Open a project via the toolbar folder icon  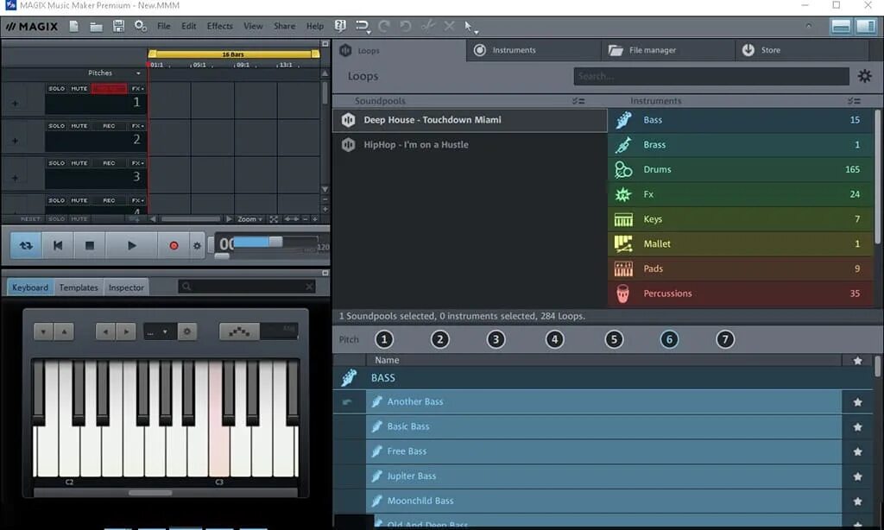click(x=96, y=27)
